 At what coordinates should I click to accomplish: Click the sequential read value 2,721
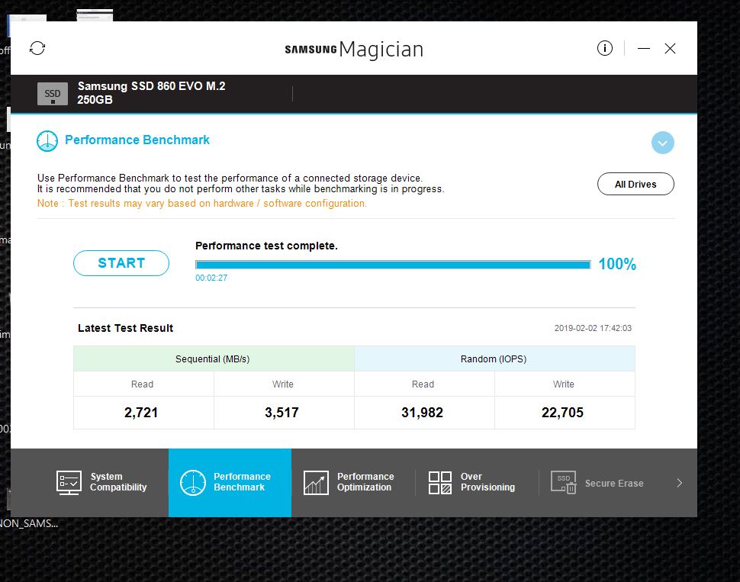coord(141,413)
